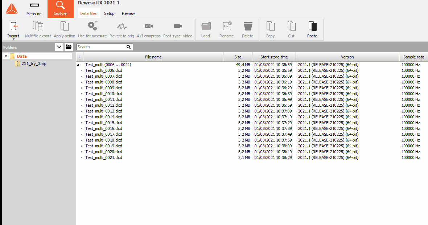The image size is (428, 225).
Task: Select file Test_multi_0011.dxd
Action: (x=104, y=99)
